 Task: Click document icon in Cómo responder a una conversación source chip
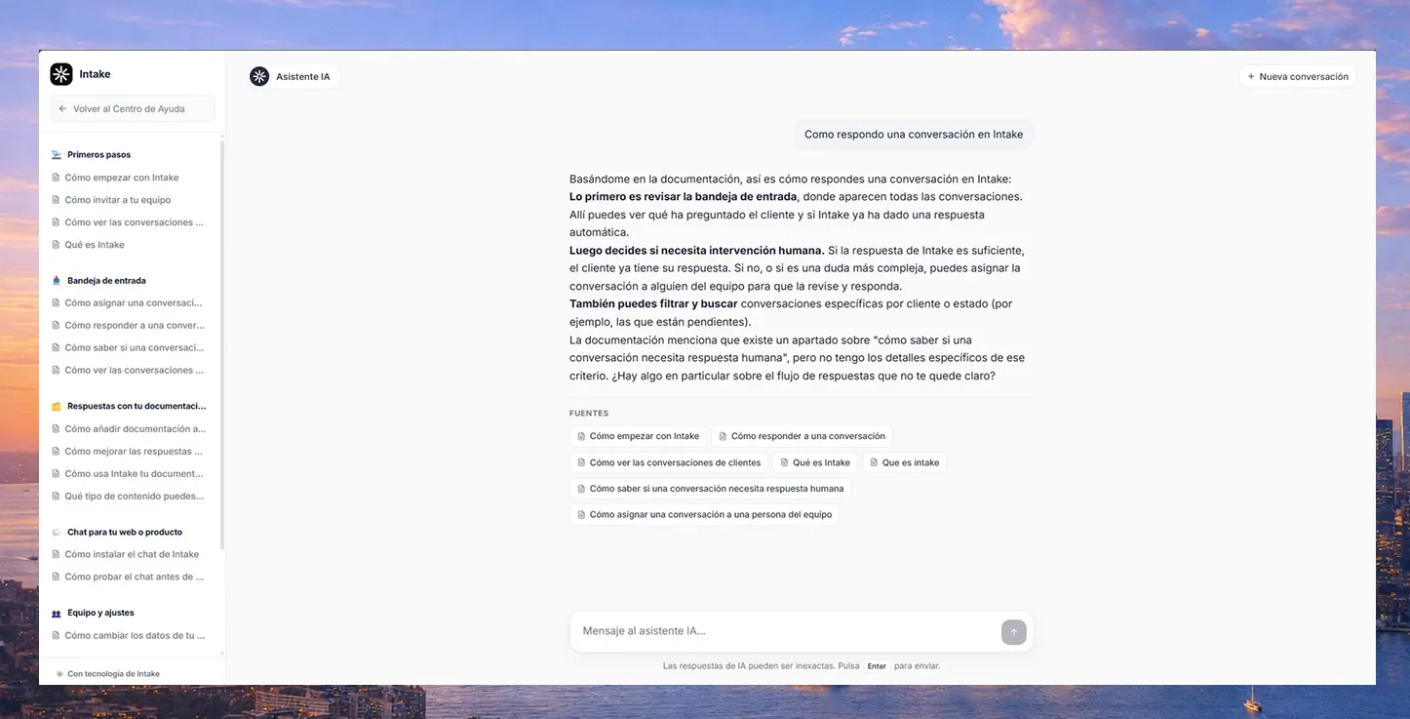[x=724, y=437]
